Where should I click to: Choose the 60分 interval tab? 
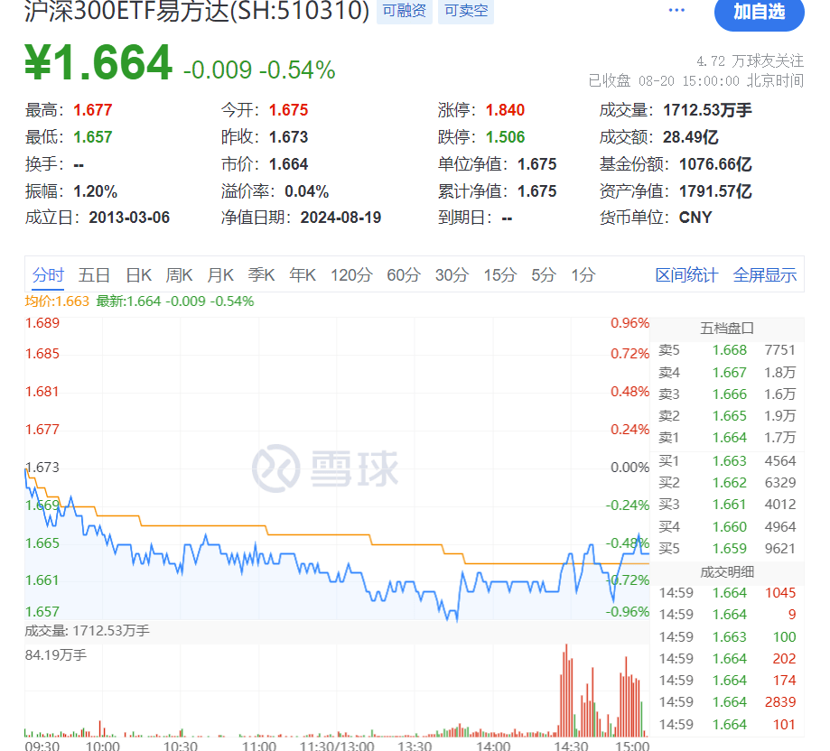[x=404, y=275]
